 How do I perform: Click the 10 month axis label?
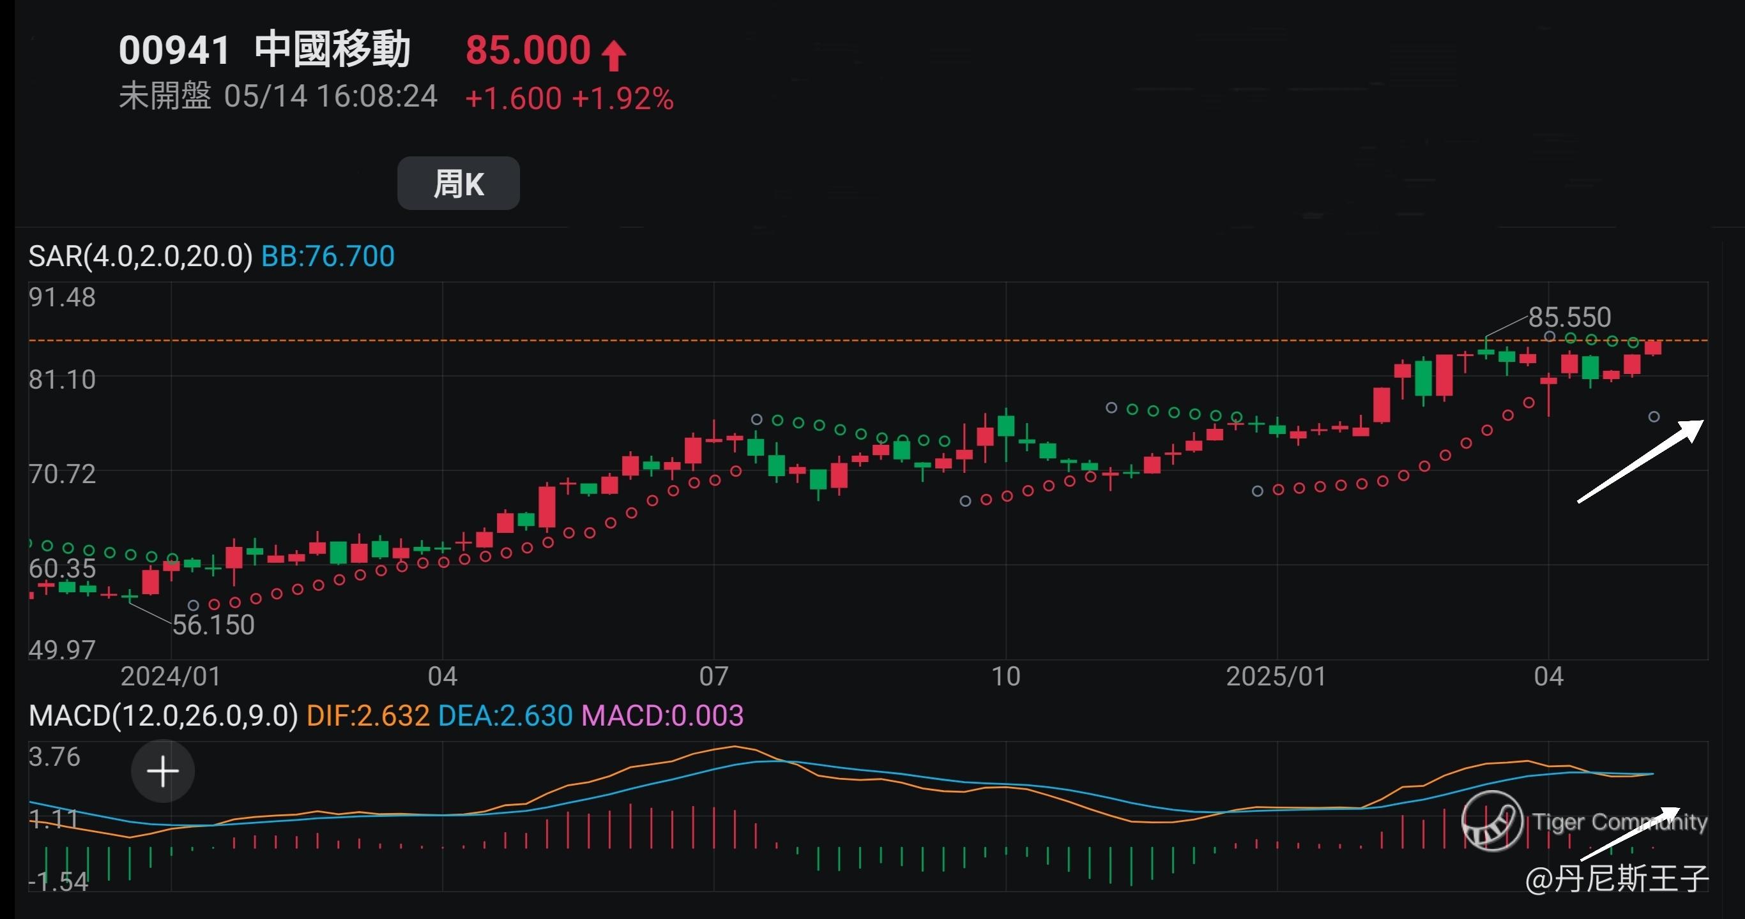tap(1006, 676)
